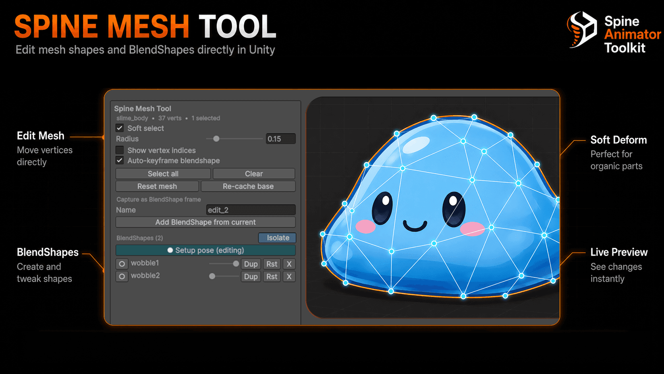Viewport: 664px width, 374px height.
Task: Click the '1 selected' status text
Action: (x=206, y=118)
